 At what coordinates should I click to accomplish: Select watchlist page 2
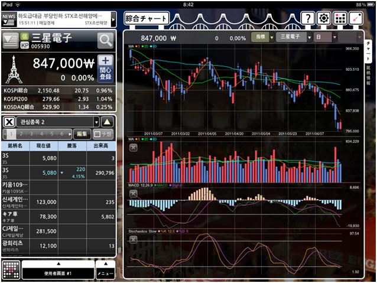[21, 134]
